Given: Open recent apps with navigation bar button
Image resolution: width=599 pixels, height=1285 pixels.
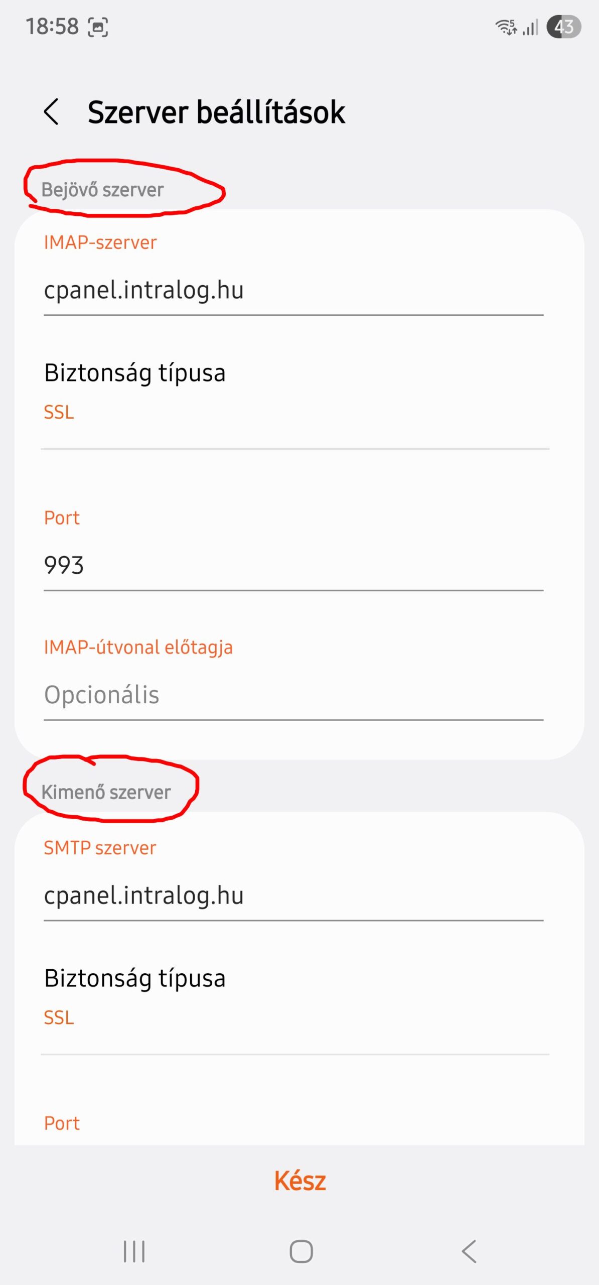Looking at the screenshot, I should click(134, 1251).
